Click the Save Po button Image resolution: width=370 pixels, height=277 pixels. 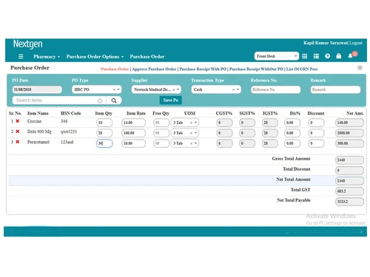click(x=171, y=100)
